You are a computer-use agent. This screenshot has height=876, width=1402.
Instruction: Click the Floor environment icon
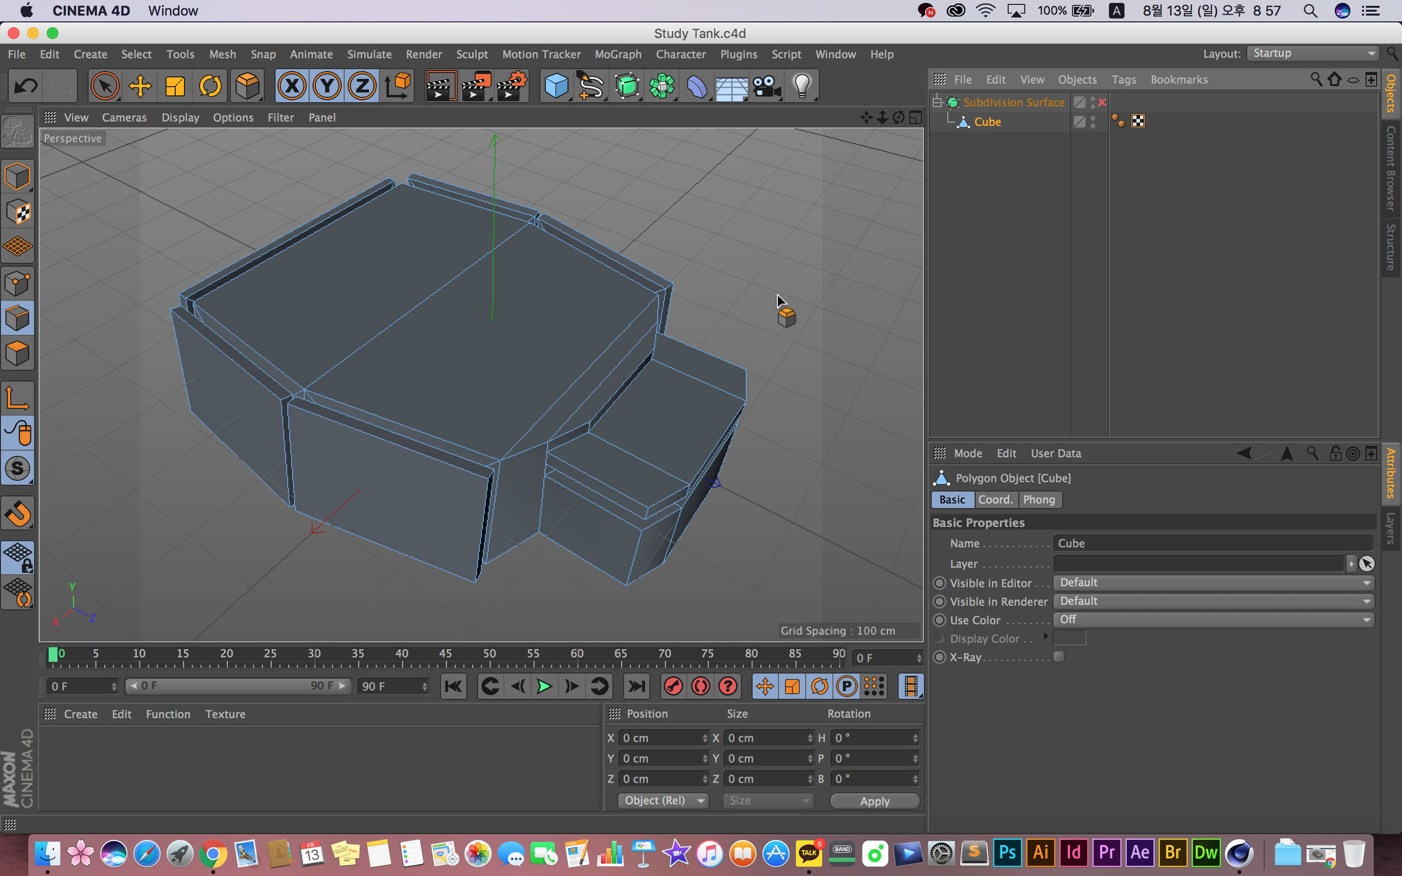pyautogui.click(x=732, y=86)
